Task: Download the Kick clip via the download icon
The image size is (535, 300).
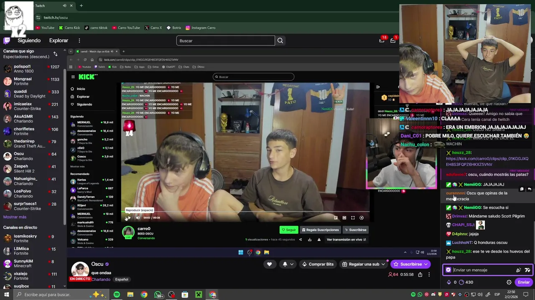Action: pos(310,240)
